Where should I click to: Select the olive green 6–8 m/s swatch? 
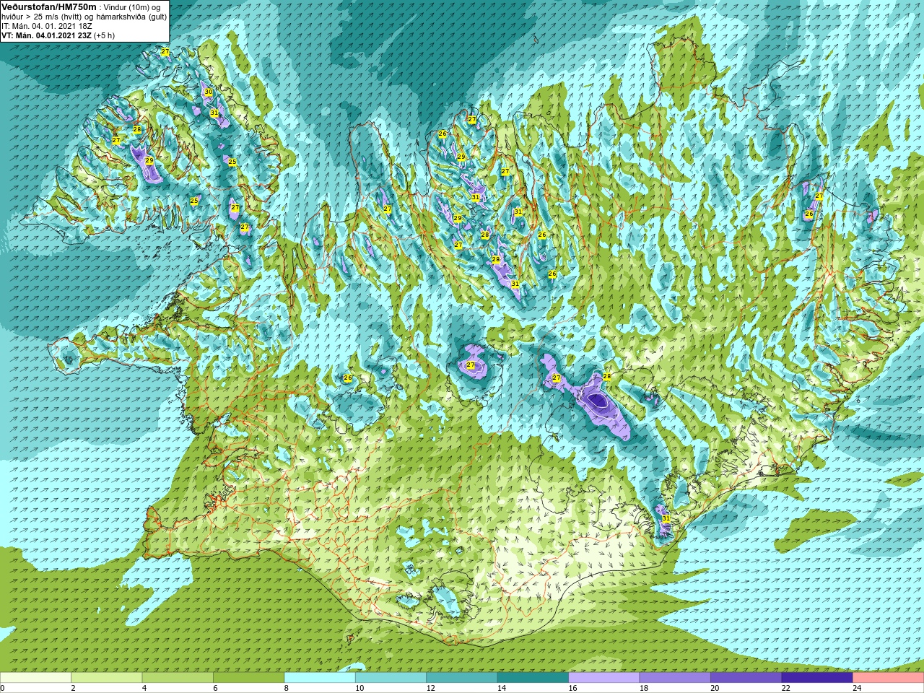(x=248, y=678)
